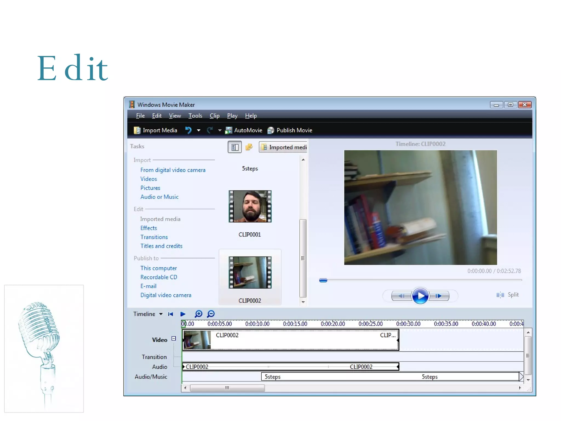Open the Clip menu
561x421 pixels.
click(x=214, y=116)
